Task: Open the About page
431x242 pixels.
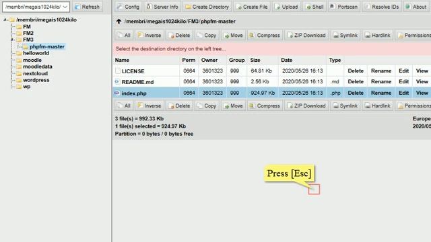Action: tap(416, 7)
